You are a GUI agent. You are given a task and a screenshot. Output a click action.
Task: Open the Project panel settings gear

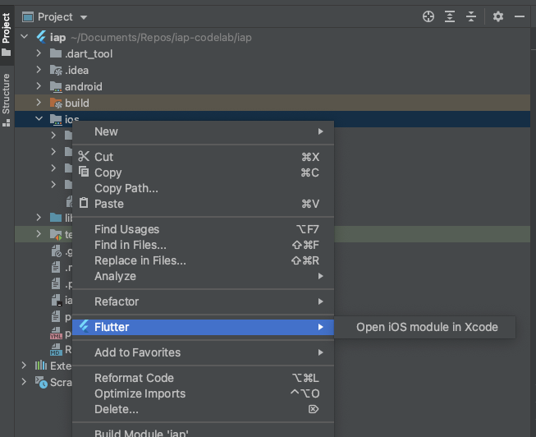(498, 16)
